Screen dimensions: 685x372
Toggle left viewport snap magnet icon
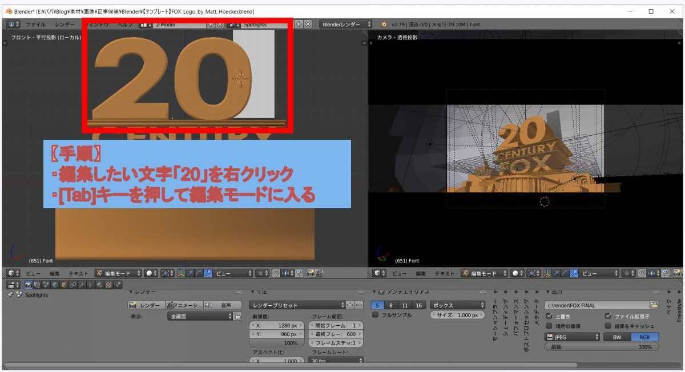pos(276,273)
